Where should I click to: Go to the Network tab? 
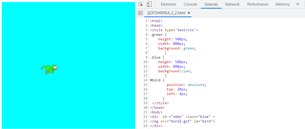pos(232,4)
